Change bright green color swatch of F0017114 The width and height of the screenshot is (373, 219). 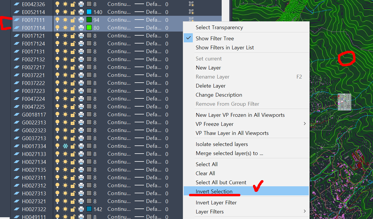click(x=89, y=28)
